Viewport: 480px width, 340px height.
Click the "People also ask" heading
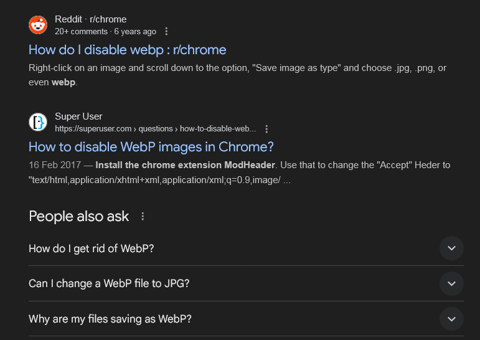pyautogui.click(x=79, y=217)
